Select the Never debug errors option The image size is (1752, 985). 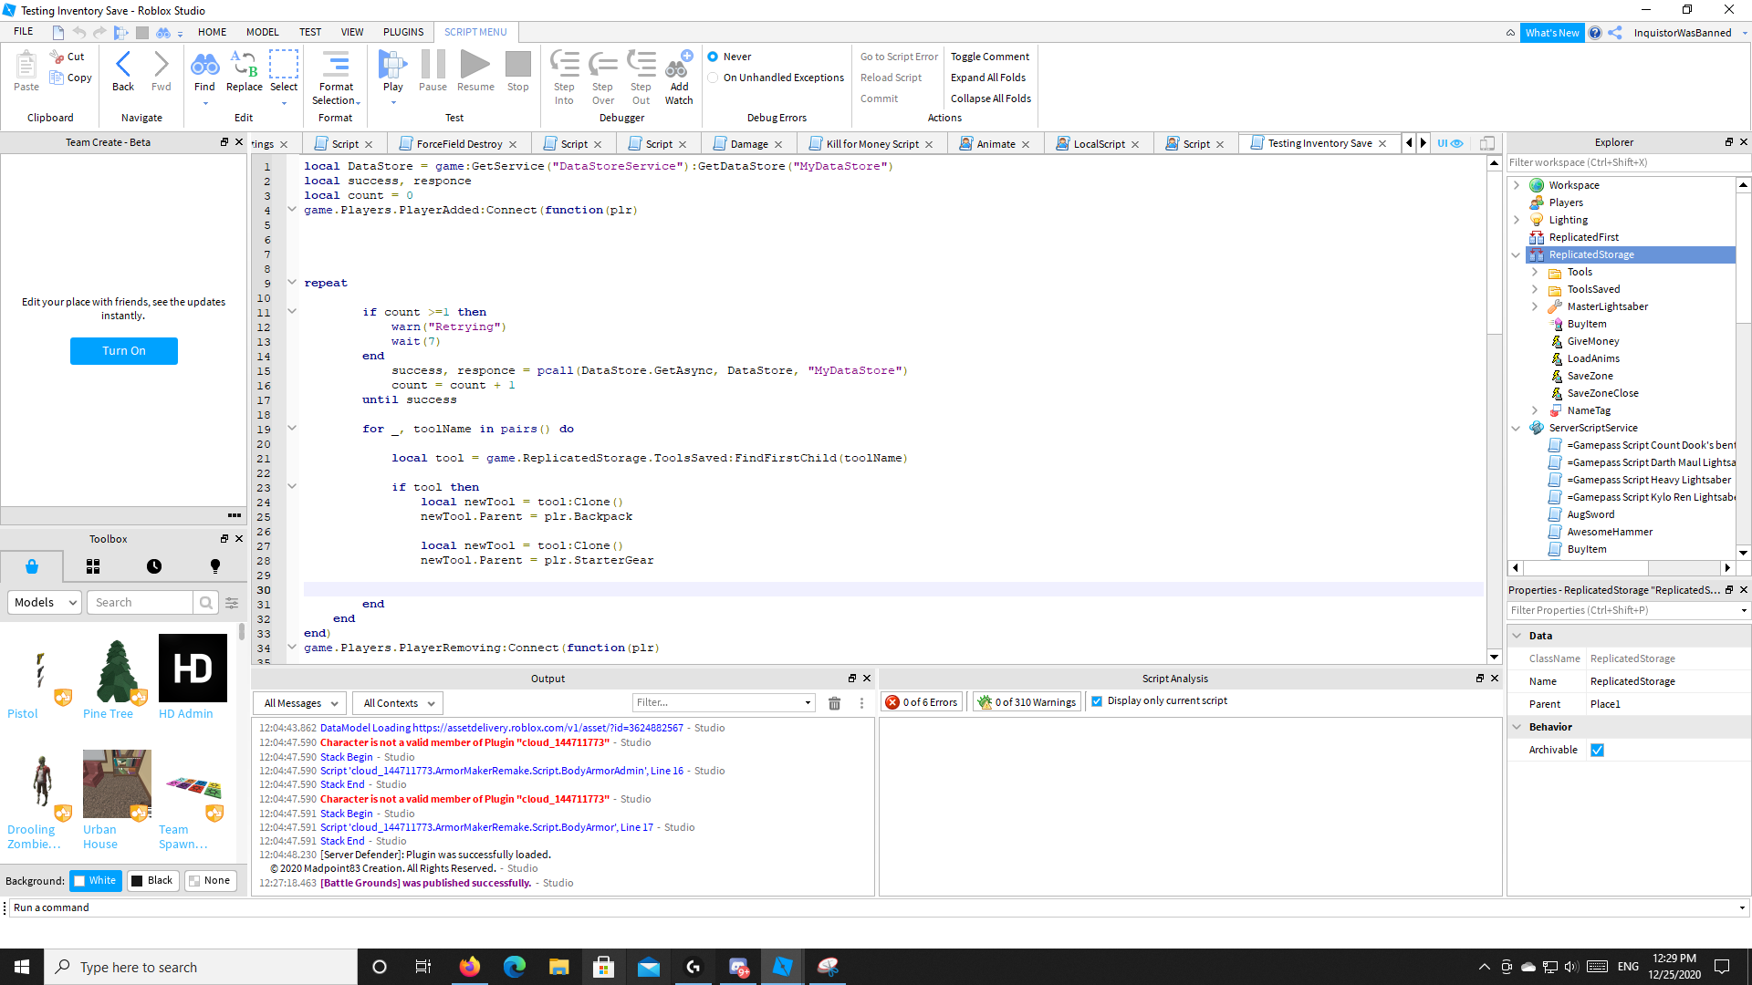713,57
